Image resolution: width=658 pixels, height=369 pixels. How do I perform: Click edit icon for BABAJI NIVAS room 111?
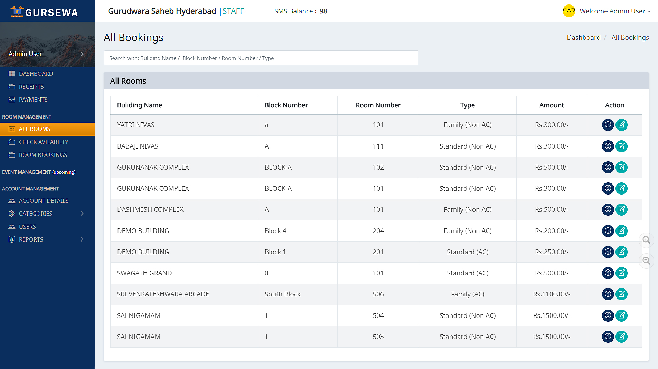coord(621,146)
